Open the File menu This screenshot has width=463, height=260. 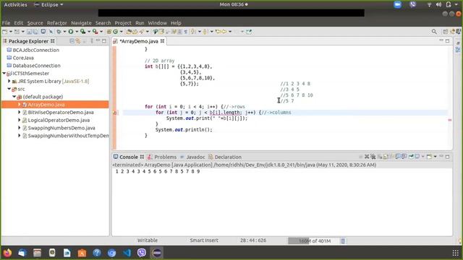coord(6,22)
